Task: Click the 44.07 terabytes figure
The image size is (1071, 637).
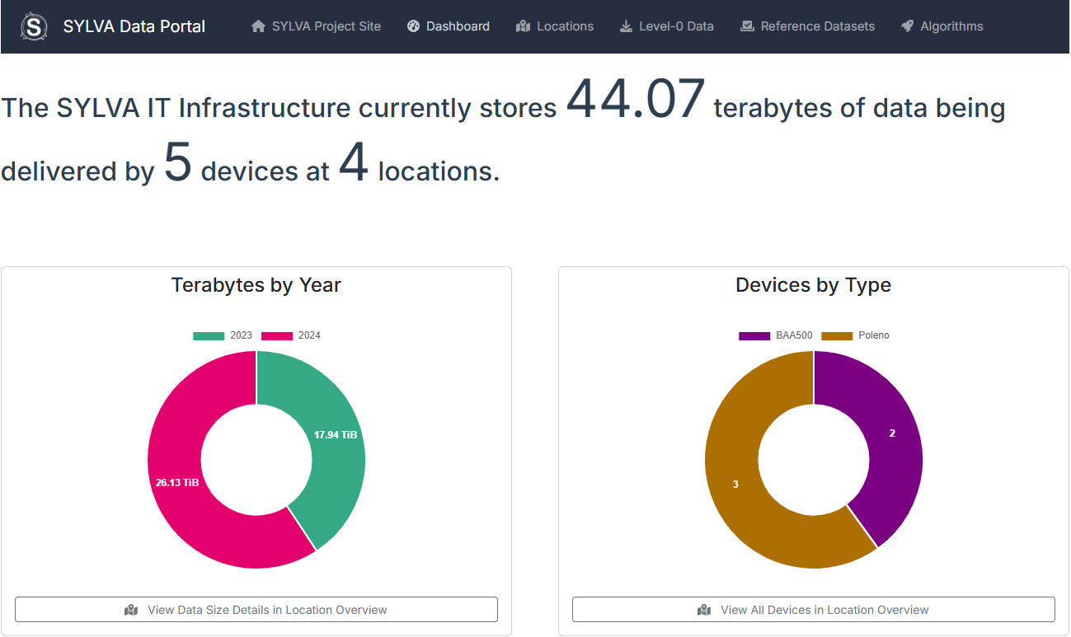Action: [636, 99]
